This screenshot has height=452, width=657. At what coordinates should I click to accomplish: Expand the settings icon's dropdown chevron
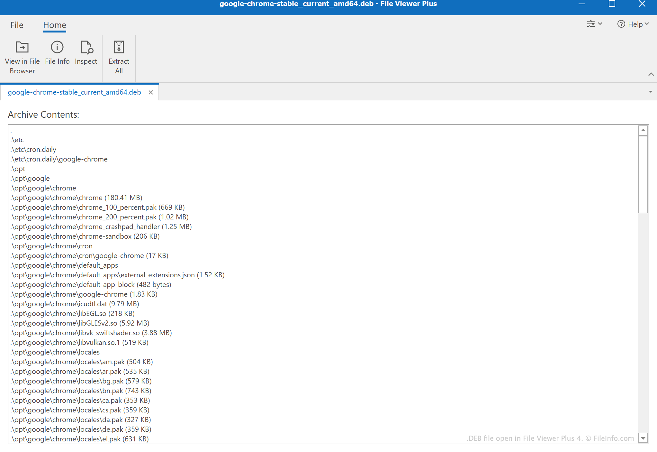[x=600, y=24]
